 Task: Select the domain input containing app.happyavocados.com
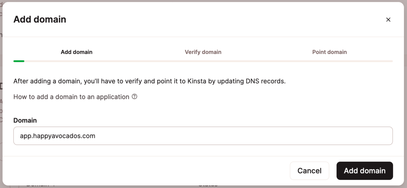point(203,136)
